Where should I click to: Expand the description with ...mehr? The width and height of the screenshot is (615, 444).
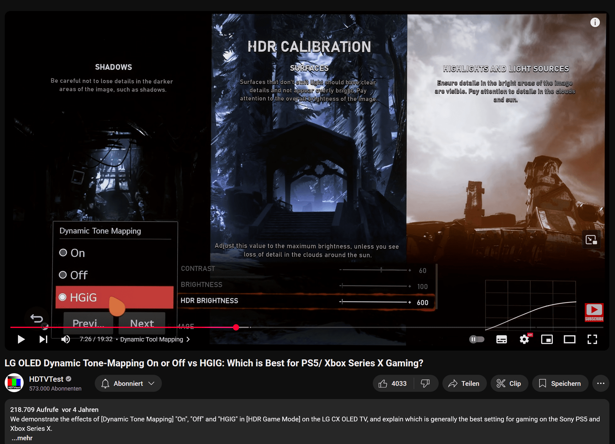pyautogui.click(x=22, y=438)
